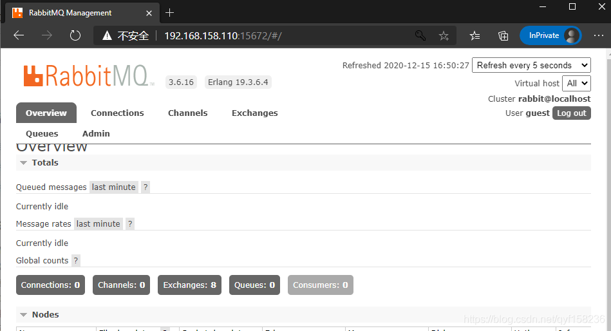
Task: Open the collections icon
Action: point(503,36)
